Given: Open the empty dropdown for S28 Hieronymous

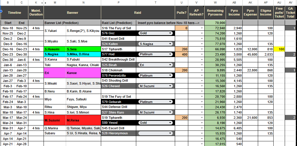Looking at the screenshot, I should pos(156,133).
